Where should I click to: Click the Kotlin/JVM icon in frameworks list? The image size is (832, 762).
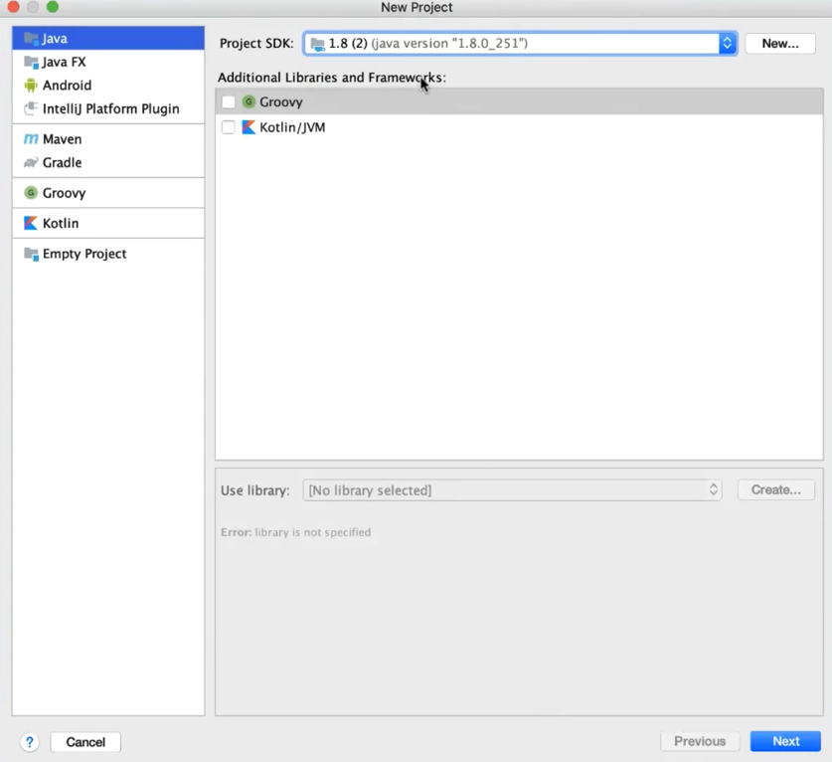pos(249,127)
